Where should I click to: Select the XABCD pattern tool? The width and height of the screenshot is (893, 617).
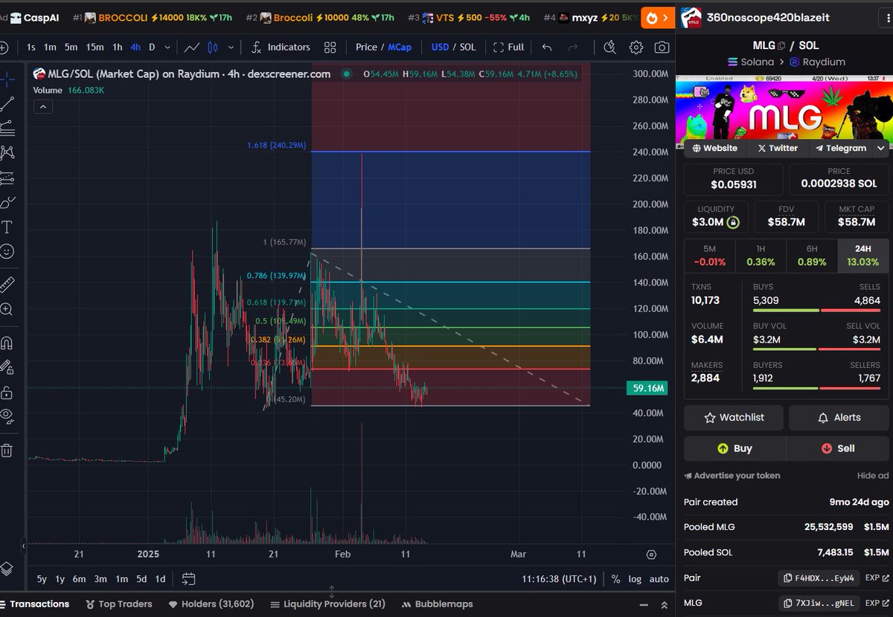(7, 152)
